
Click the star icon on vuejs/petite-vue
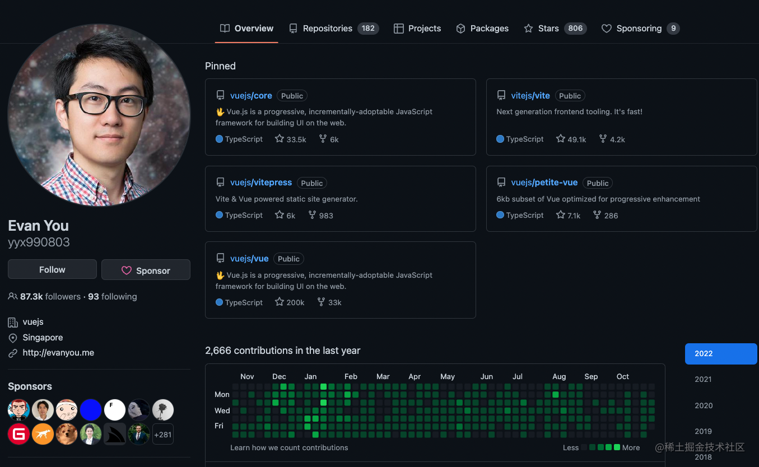point(561,215)
